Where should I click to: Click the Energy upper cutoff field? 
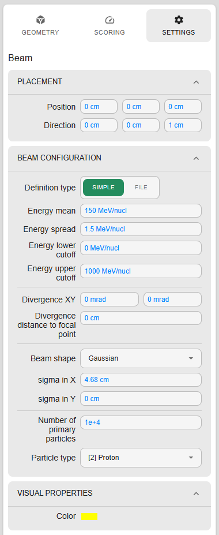click(141, 271)
